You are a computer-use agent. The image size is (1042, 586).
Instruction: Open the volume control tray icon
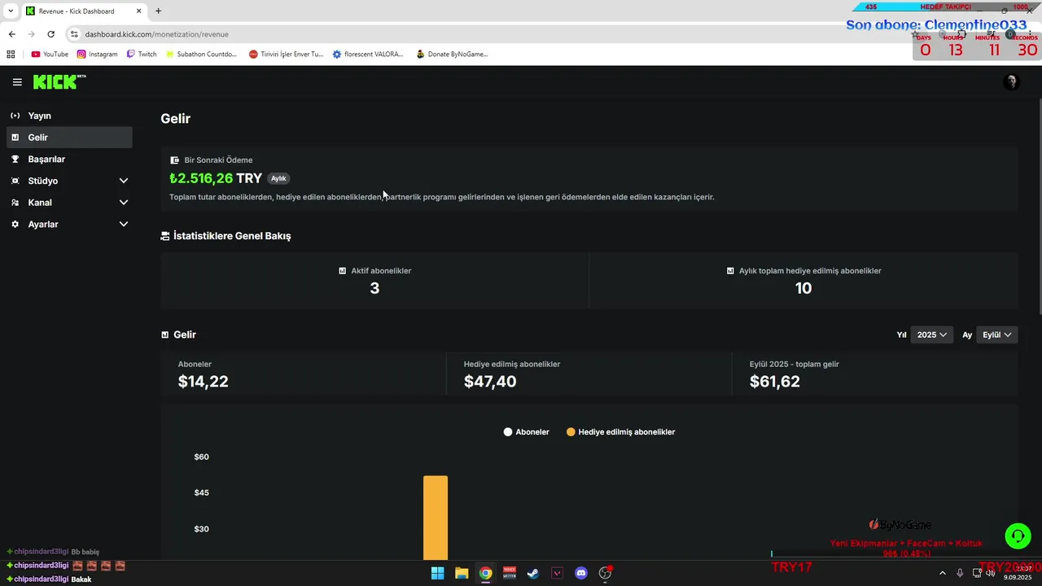[x=990, y=573]
